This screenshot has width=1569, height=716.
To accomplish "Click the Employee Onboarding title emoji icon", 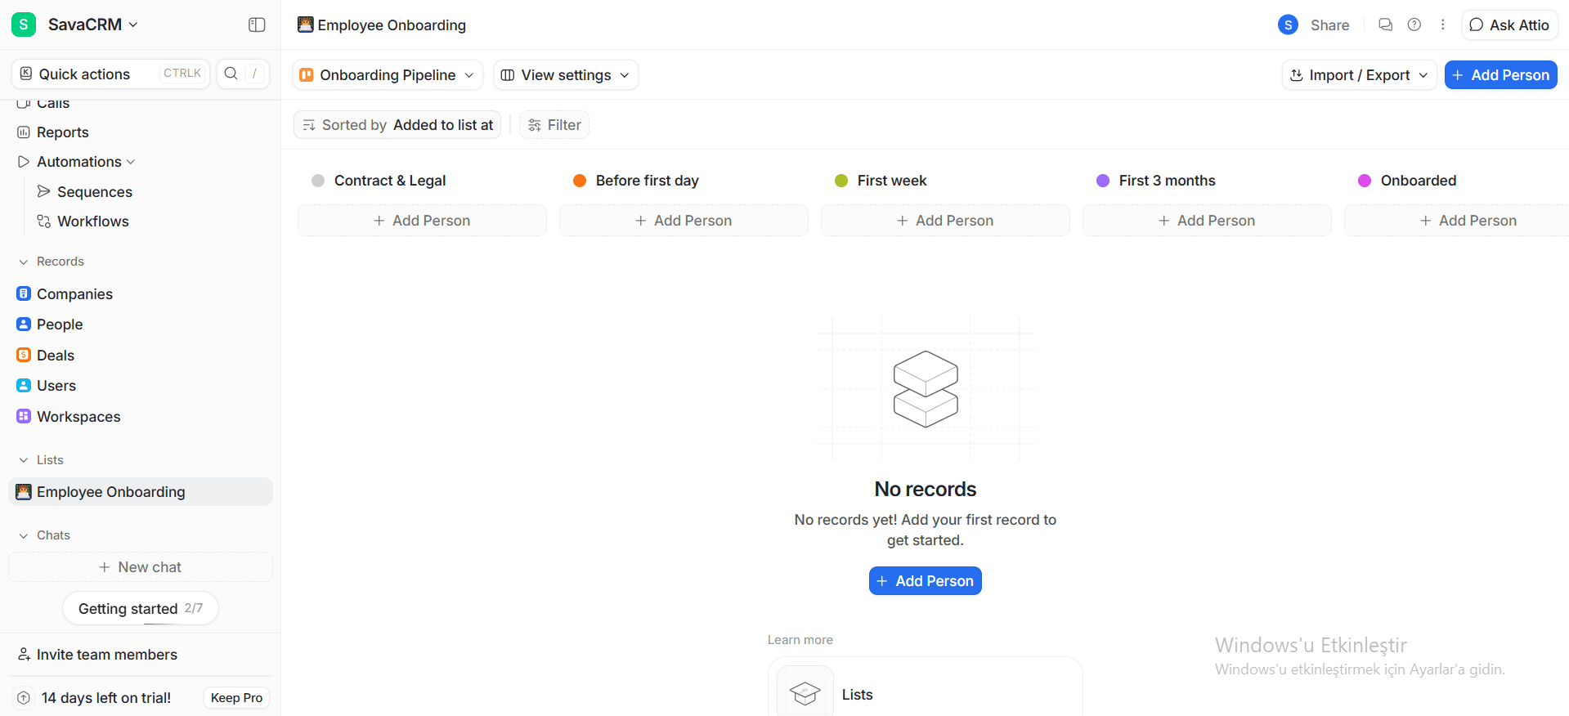I will 306,25.
